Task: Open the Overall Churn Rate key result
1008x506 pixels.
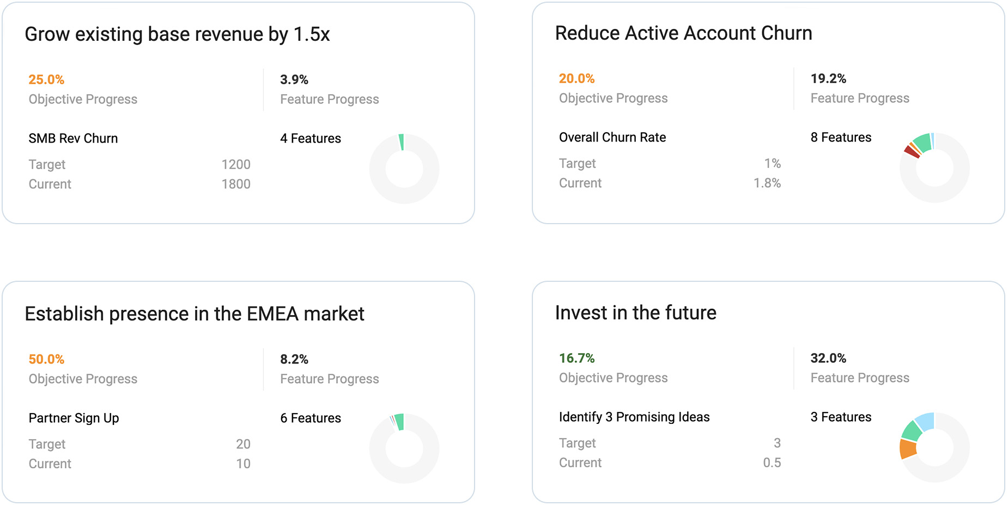Action: 612,137
